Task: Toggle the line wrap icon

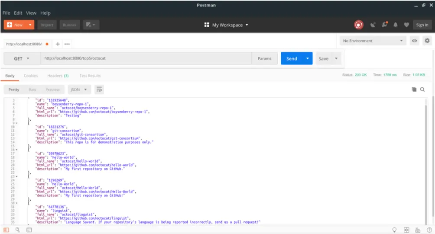Action: point(99,90)
